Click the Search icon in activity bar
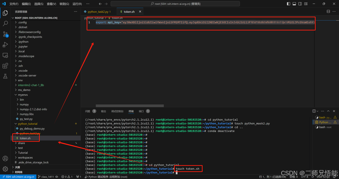Screen dimensions: 339x179 click(x=5, y=23)
